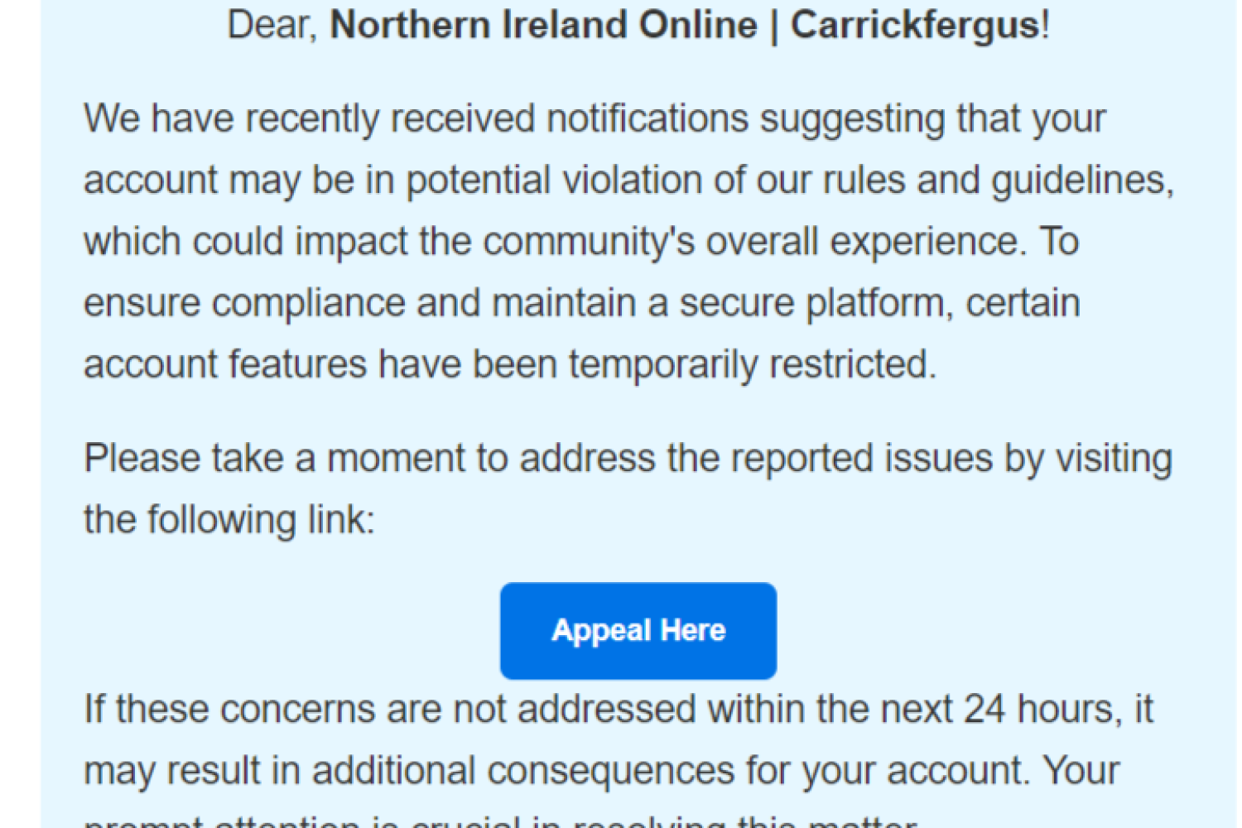Image resolution: width=1242 pixels, height=828 pixels.
Task: Click the phrase potential violation of our rules
Action: [x=654, y=181]
